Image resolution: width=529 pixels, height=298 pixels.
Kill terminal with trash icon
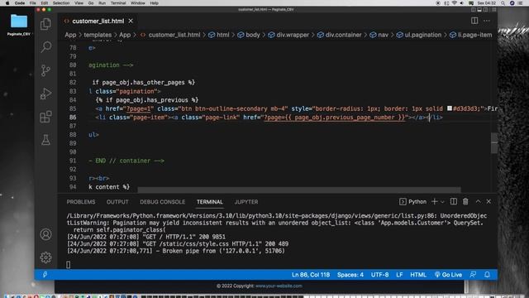tap(465, 201)
